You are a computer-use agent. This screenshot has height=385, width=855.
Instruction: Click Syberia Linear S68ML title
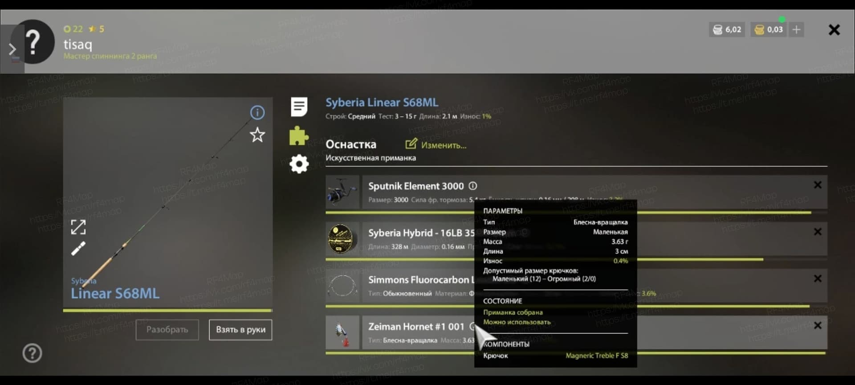[x=382, y=102]
